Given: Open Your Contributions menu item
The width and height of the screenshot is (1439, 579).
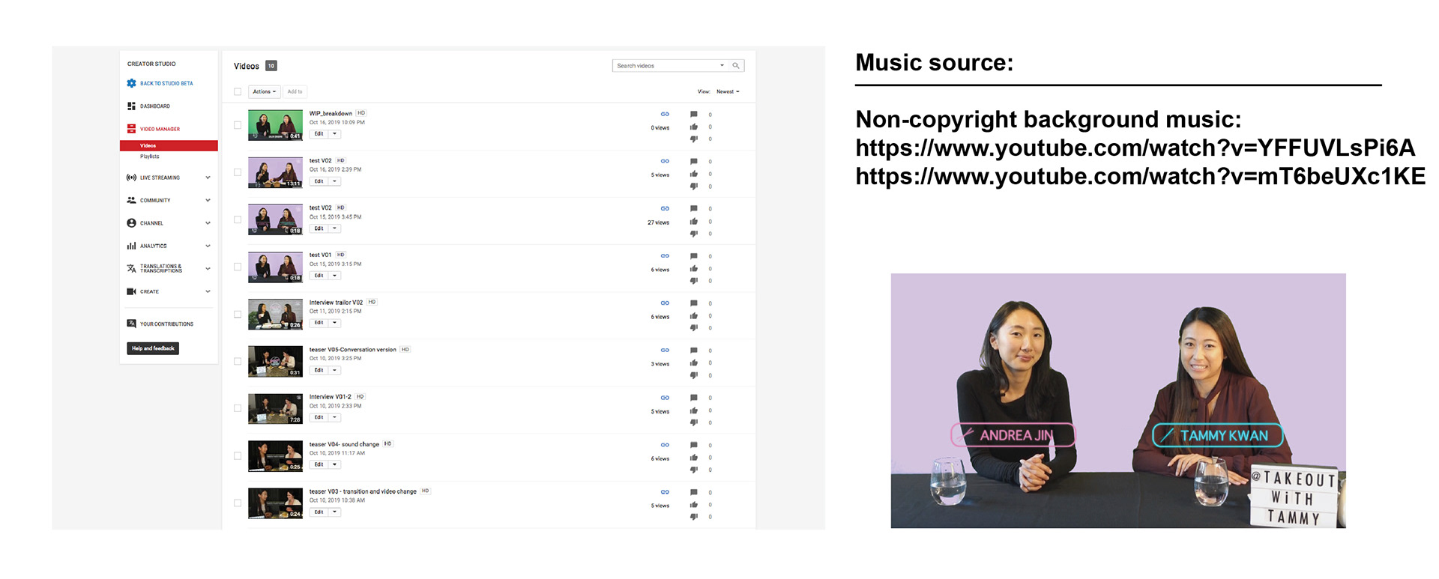Looking at the screenshot, I should (x=166, y=324).
